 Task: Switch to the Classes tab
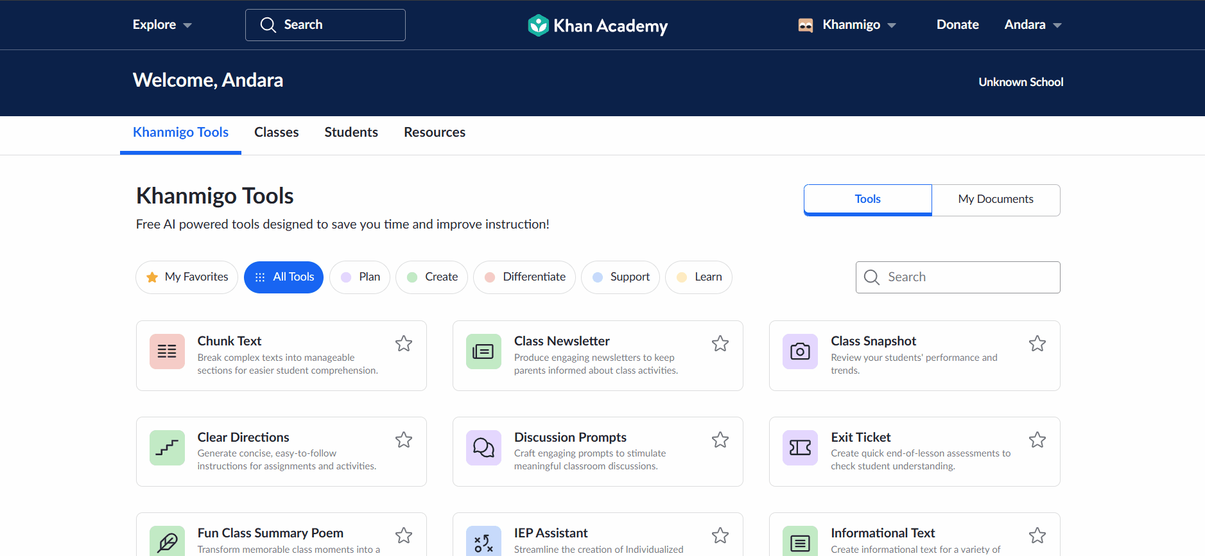click(x=277, y=132)
